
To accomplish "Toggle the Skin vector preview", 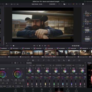I will [x=36, y=68].
